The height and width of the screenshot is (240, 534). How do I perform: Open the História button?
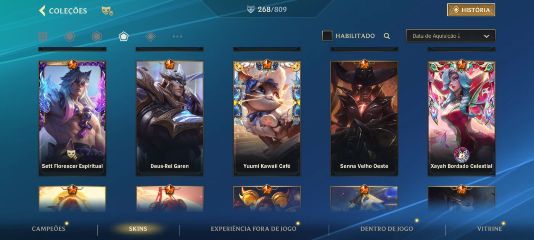tap(471, 10)
